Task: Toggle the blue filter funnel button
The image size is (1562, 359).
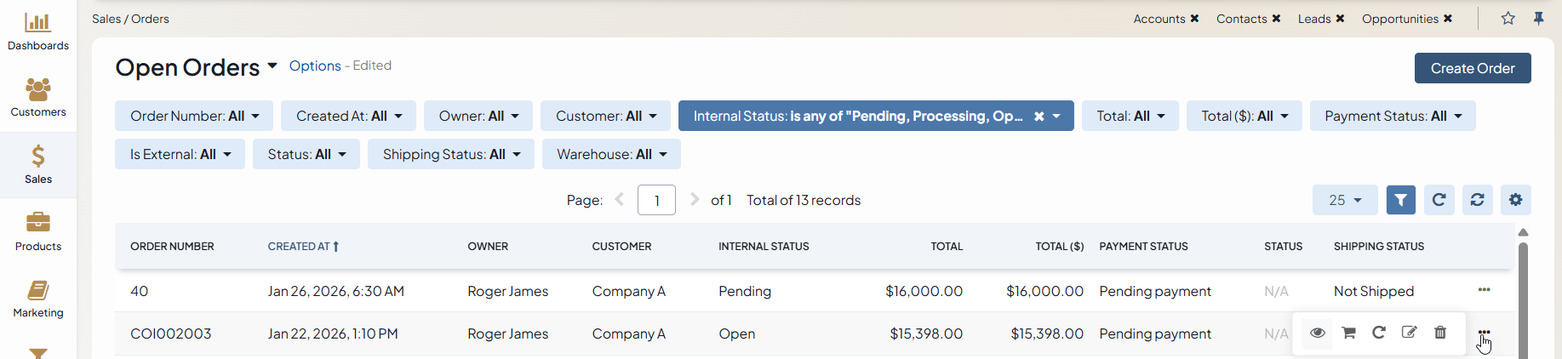Action: point(1400,200)
